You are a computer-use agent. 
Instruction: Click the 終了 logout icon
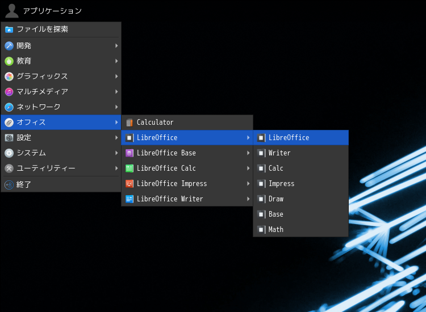click(9, 185)
